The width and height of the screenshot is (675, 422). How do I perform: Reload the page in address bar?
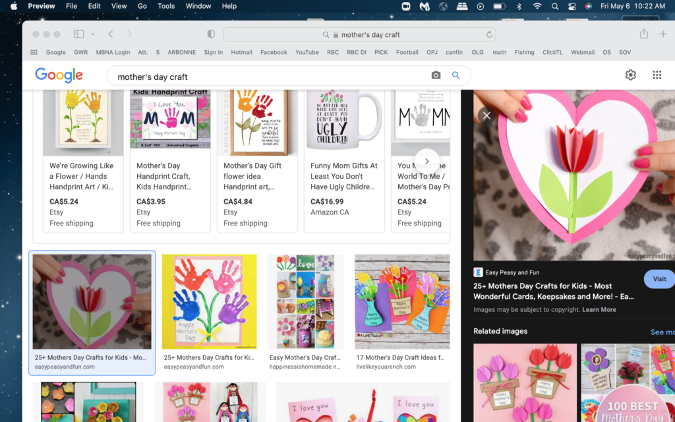489,35
